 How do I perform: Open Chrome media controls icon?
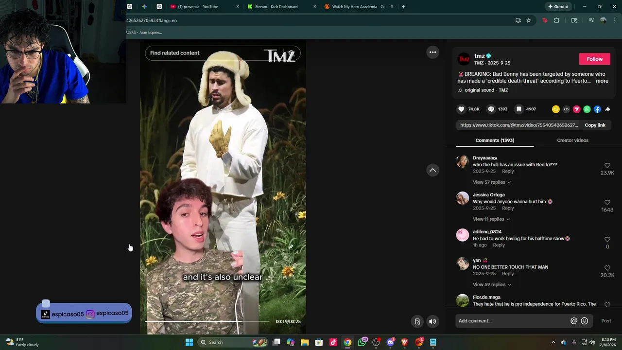click(591, 20)
